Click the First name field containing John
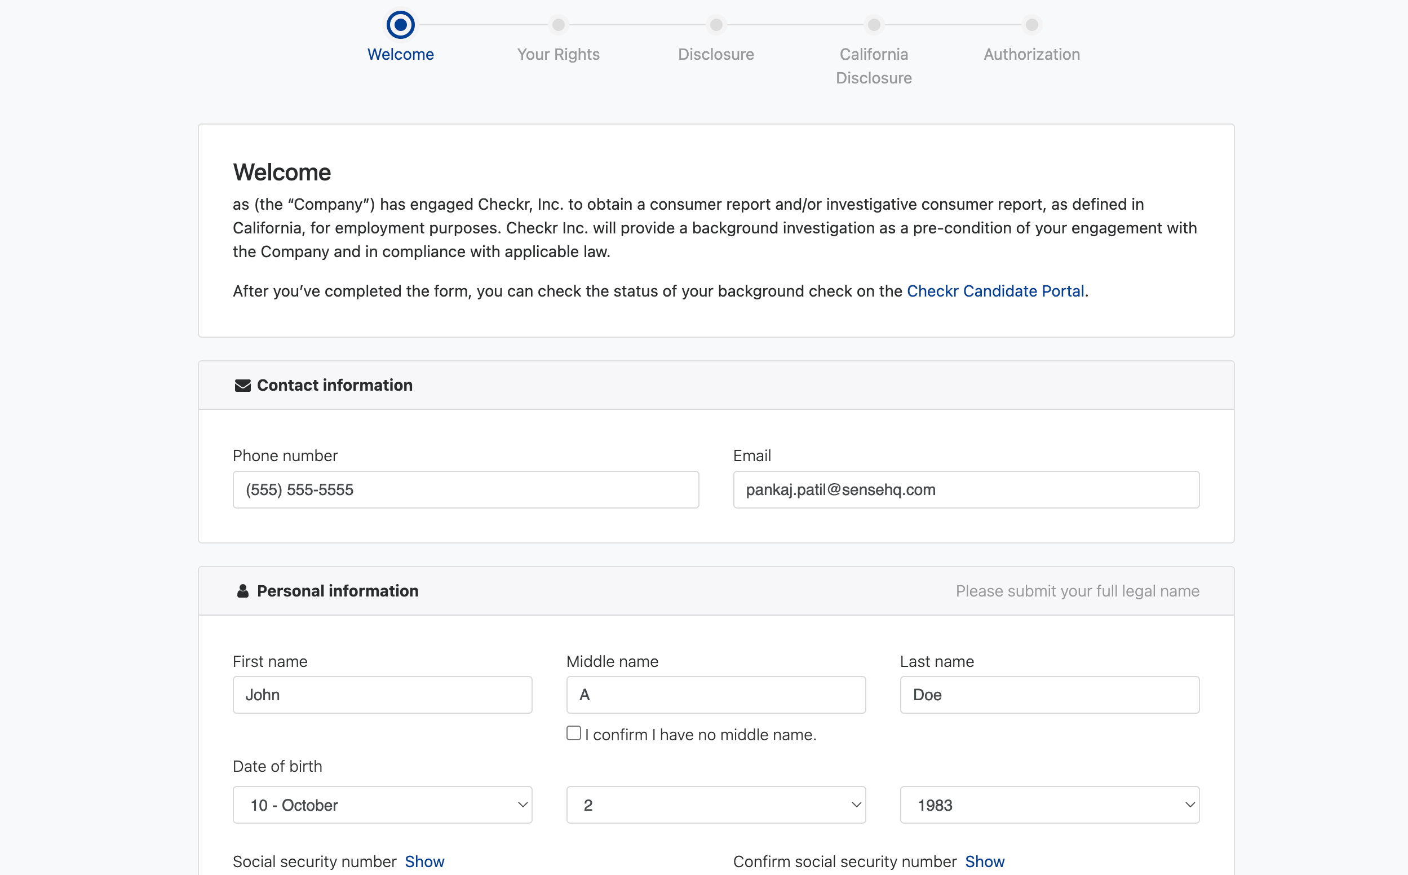Screen dimensions: 1408x875 point(382,695)
